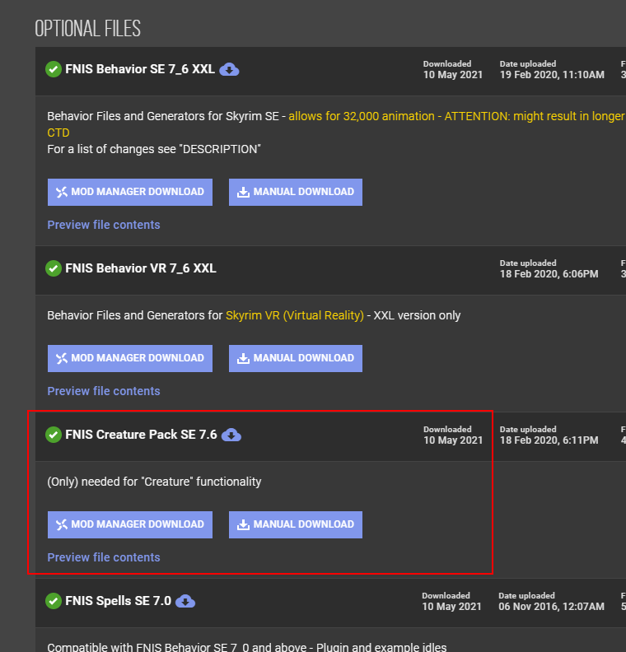626x652 pixels.
Task: Click cloud download icon next to FNIS Behavior SE 7_6 XXL
Action: point(229,69)
